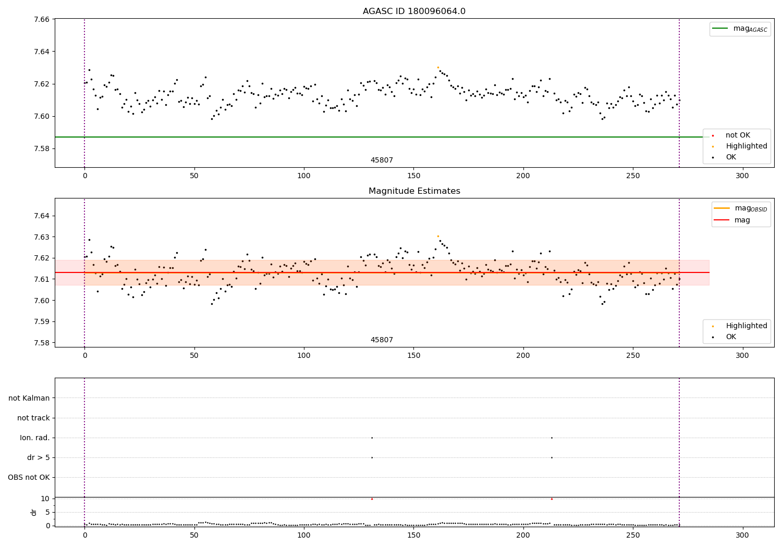
Task: Click "Highlighted" legend entry in the Magnitude Estimates plot
Action: point(740,326)
